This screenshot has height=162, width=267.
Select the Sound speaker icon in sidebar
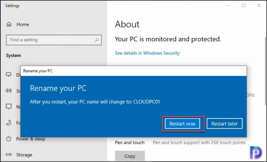point(9,90)
